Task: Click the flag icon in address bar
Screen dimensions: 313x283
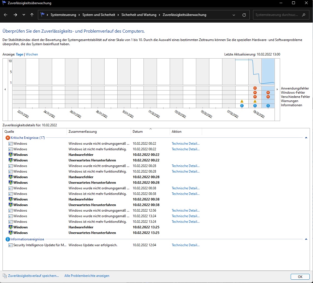Action: coord(42,14)
